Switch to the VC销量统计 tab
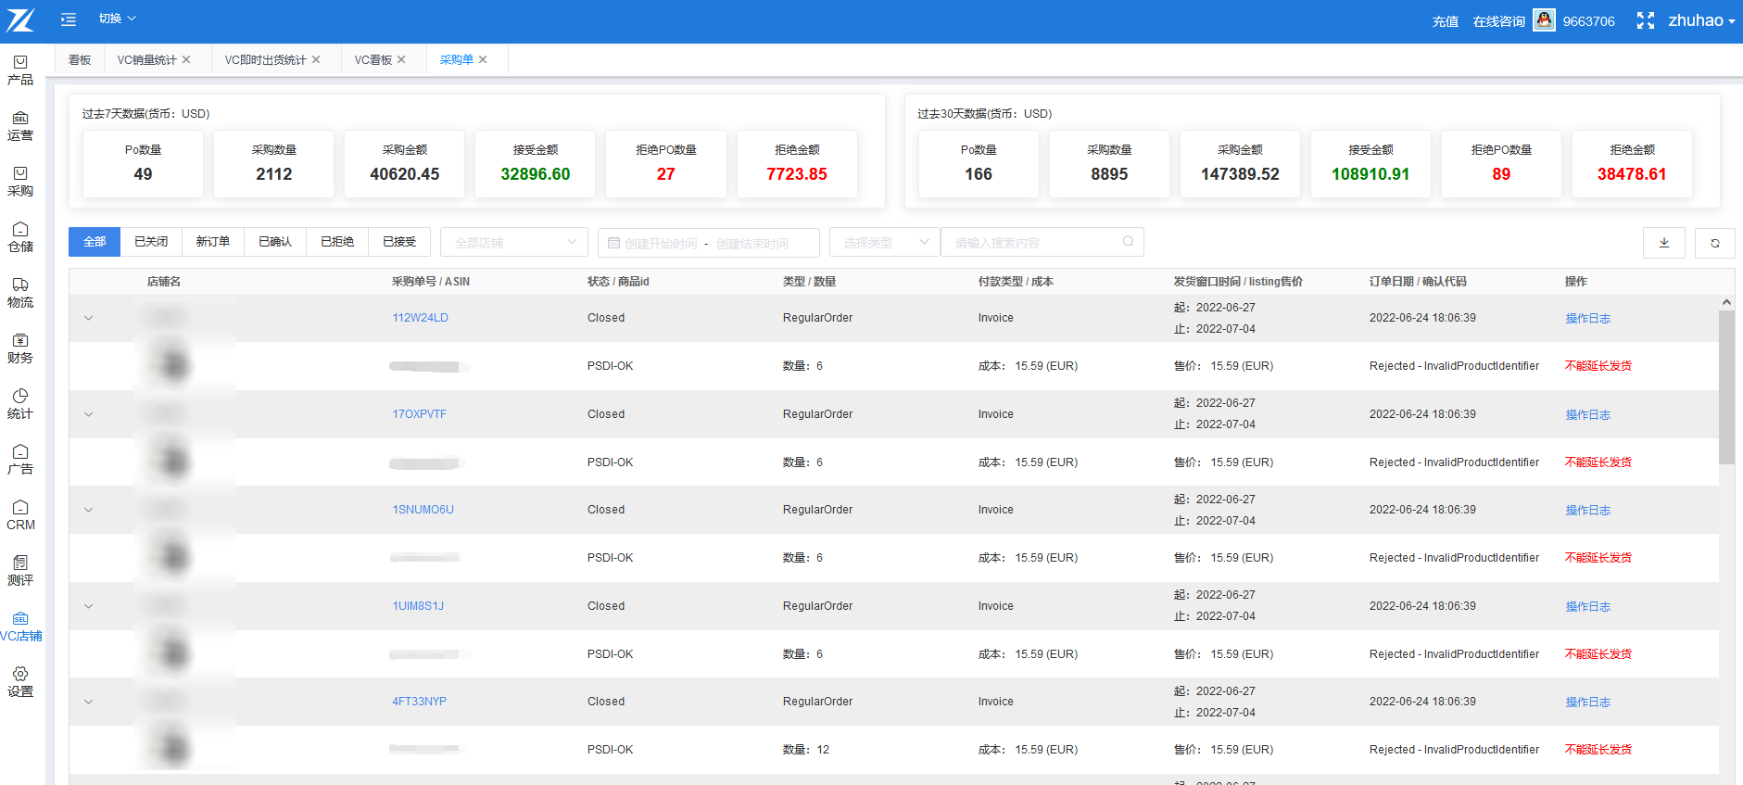Viewport: 1743px width, 785px height. 146,59
